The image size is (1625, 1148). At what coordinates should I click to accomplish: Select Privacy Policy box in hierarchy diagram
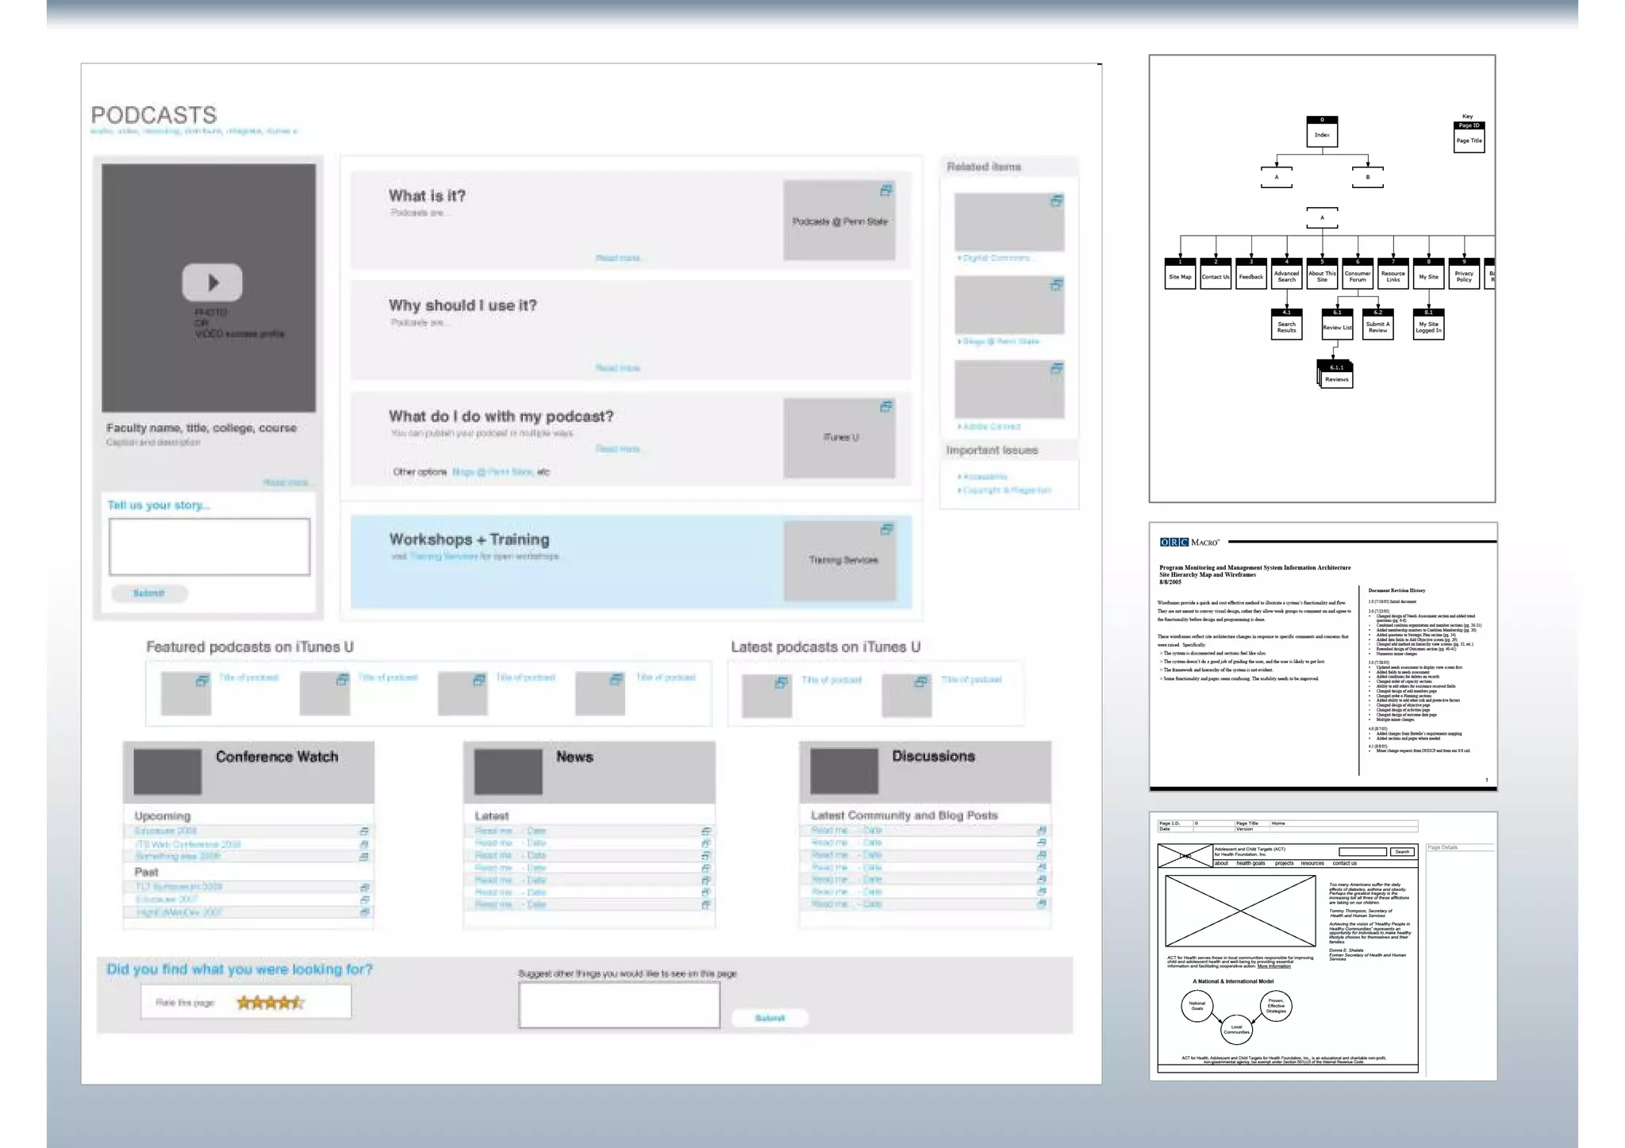pyautogui.click(x=1464, y=274)
